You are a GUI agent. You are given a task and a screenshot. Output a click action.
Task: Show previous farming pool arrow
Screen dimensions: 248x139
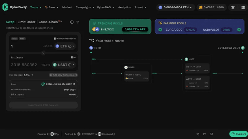[160, 30]
